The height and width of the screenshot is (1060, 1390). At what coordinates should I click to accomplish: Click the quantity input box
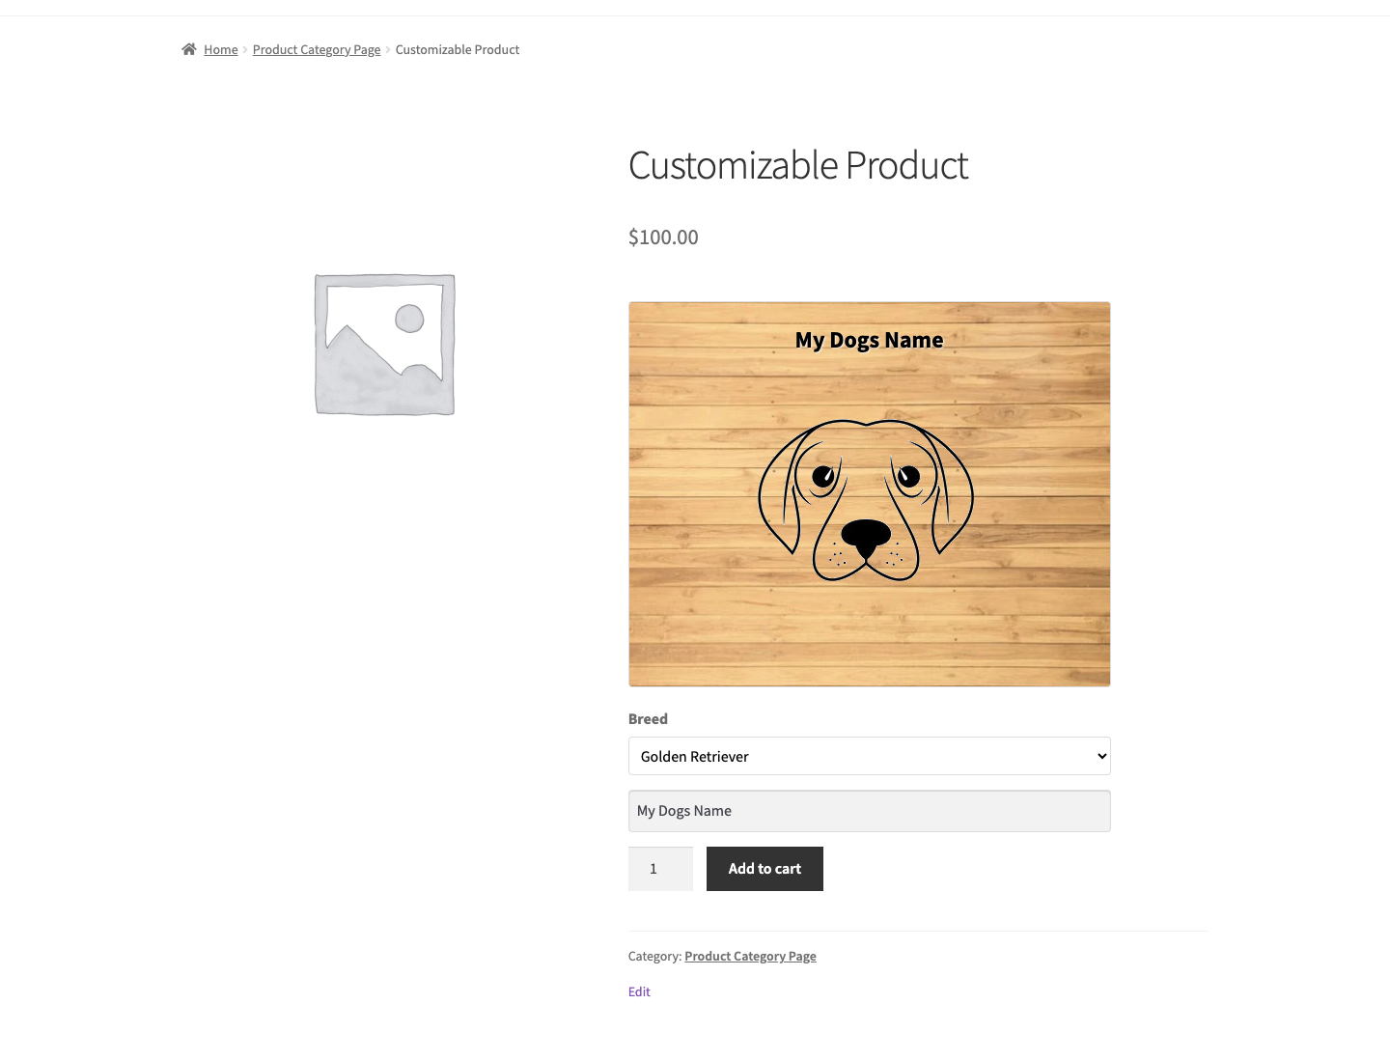pos(660,869)
